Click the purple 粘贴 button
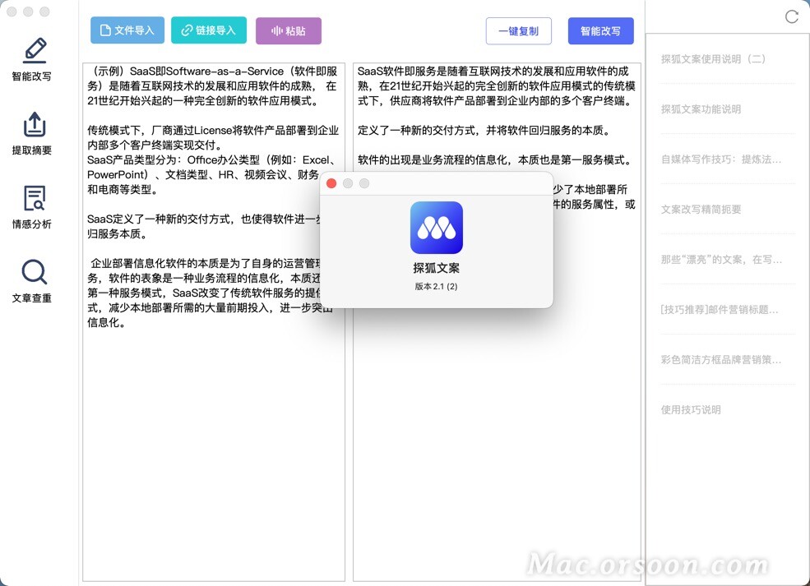This screenshot has width=810, height=586. pos(289,31)
